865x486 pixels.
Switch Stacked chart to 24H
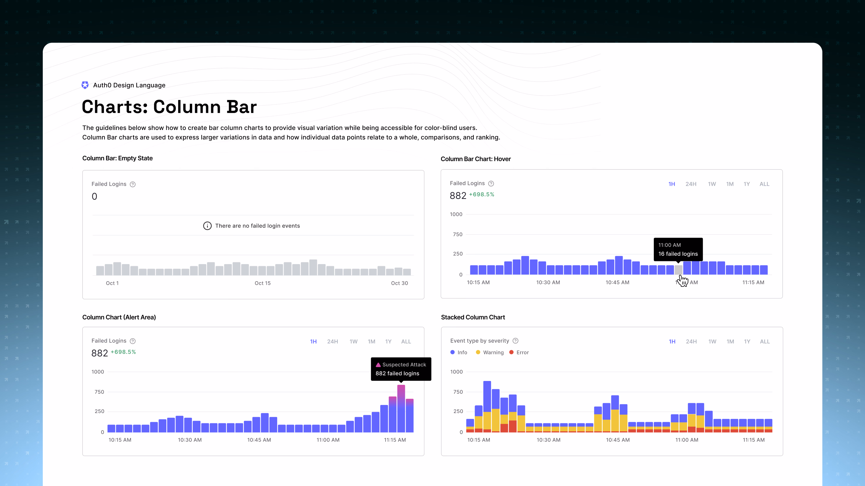(691, 342)
